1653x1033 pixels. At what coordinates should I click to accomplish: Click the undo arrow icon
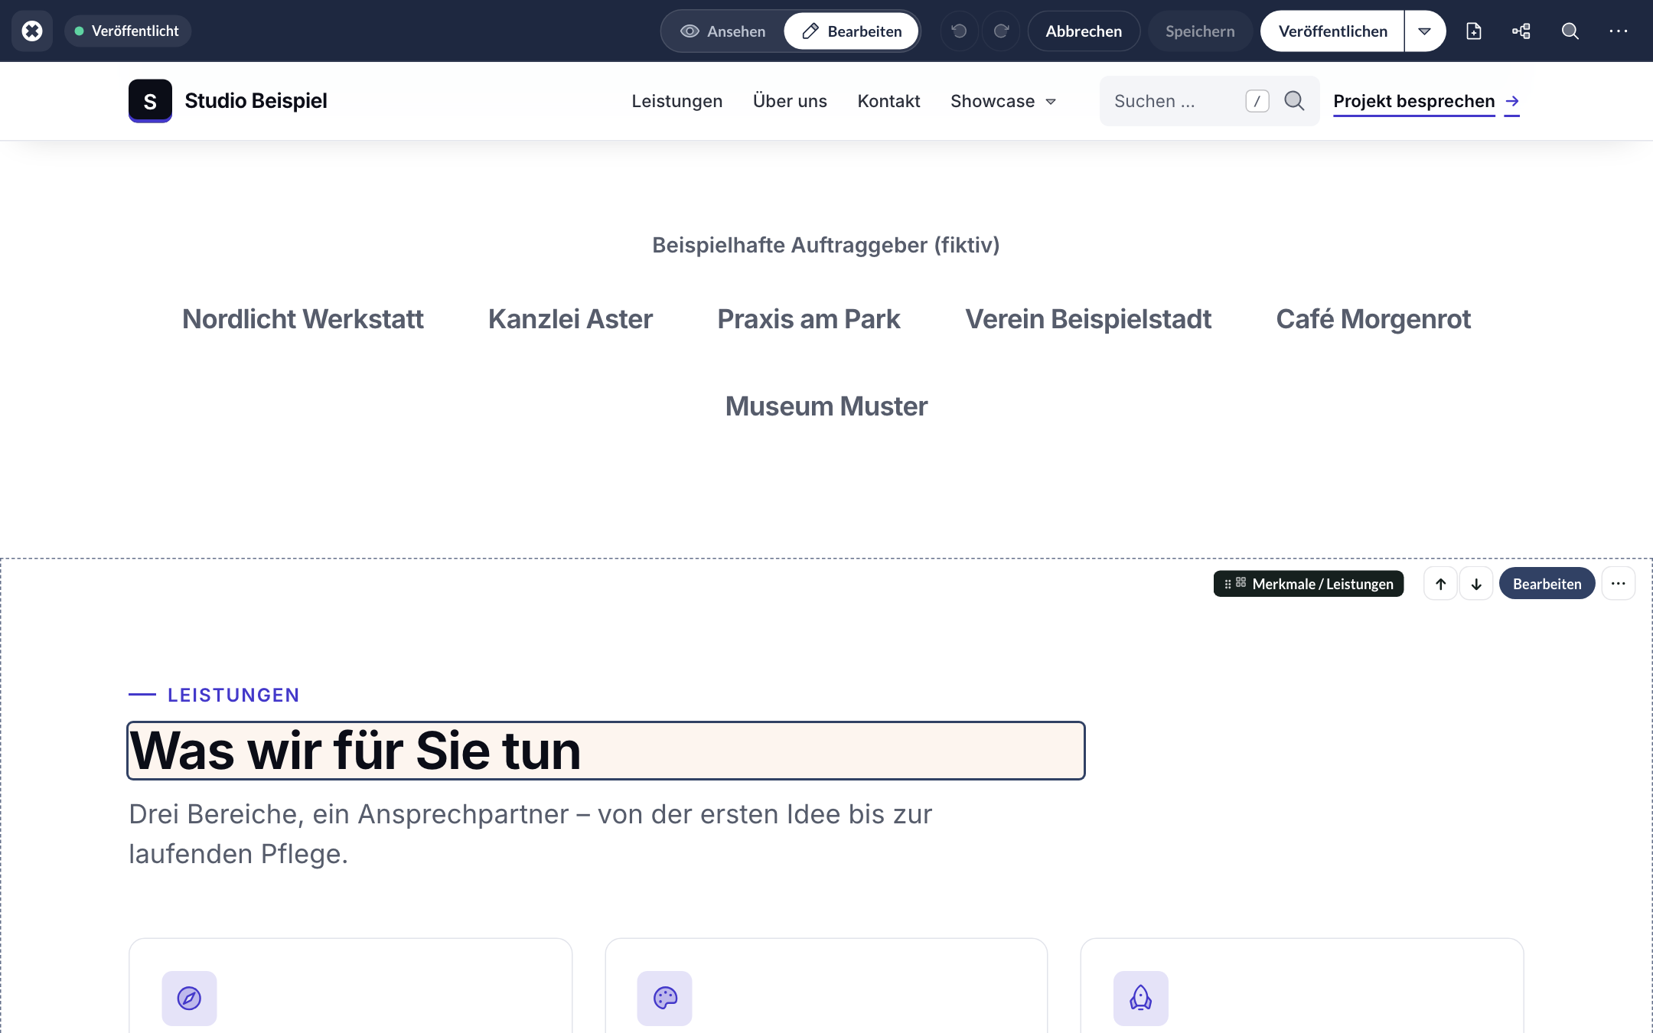pyautogui.click(x=959, y=31)
